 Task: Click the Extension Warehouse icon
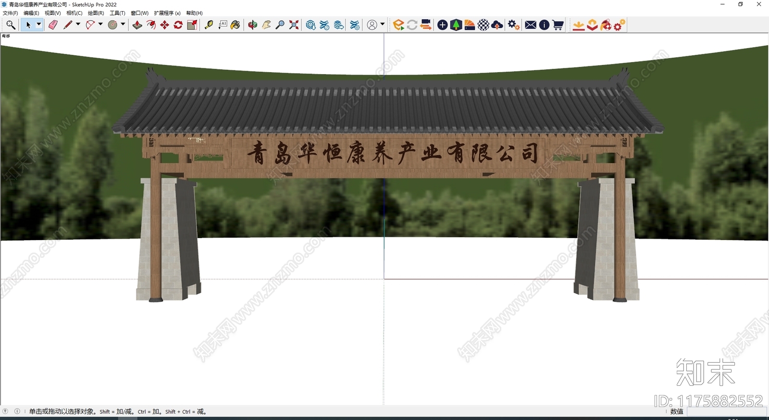[x=325, y=25]
